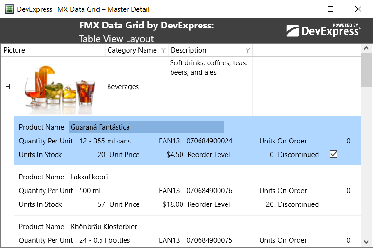
Task: Maximize the Master Detail window
Action: [x=330, y=9]
